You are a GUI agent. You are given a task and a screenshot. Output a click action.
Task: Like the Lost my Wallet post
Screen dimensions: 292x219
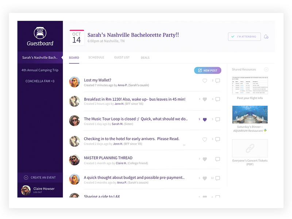(204, 81)
